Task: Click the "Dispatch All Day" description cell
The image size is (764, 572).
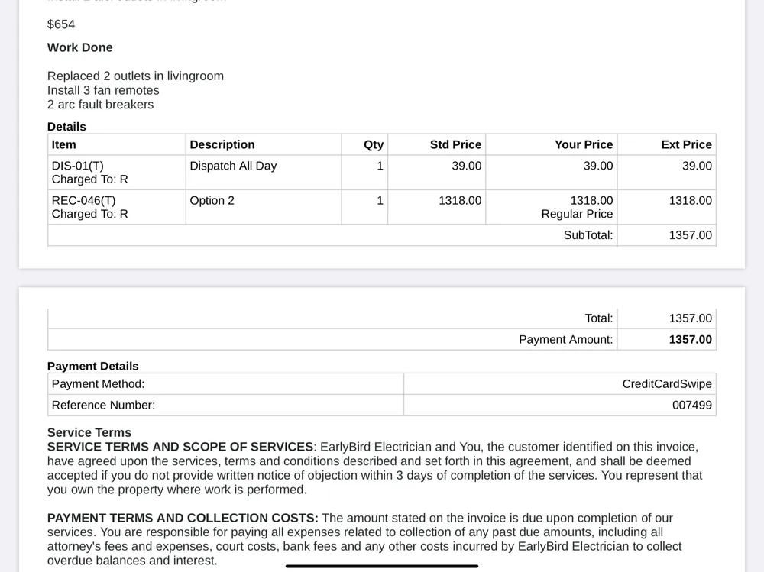Action: pyautogui.click(x=233, y=166)
